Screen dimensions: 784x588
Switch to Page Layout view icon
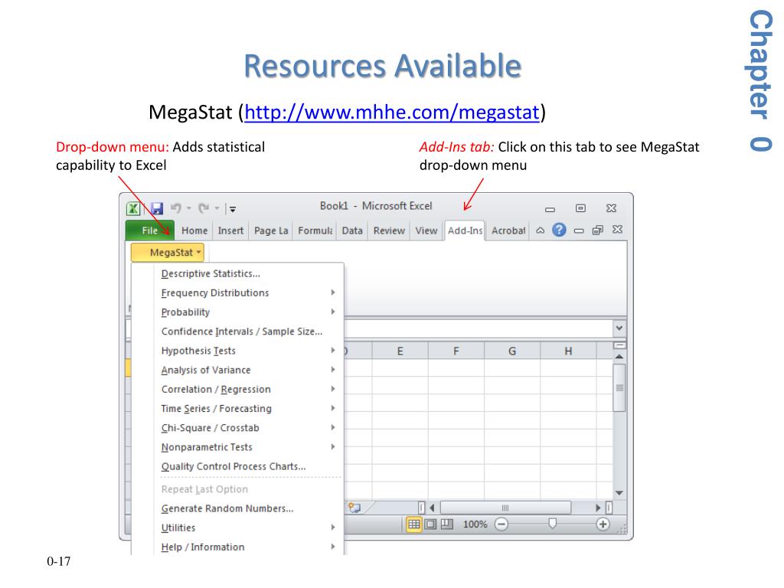click(430, 524)
